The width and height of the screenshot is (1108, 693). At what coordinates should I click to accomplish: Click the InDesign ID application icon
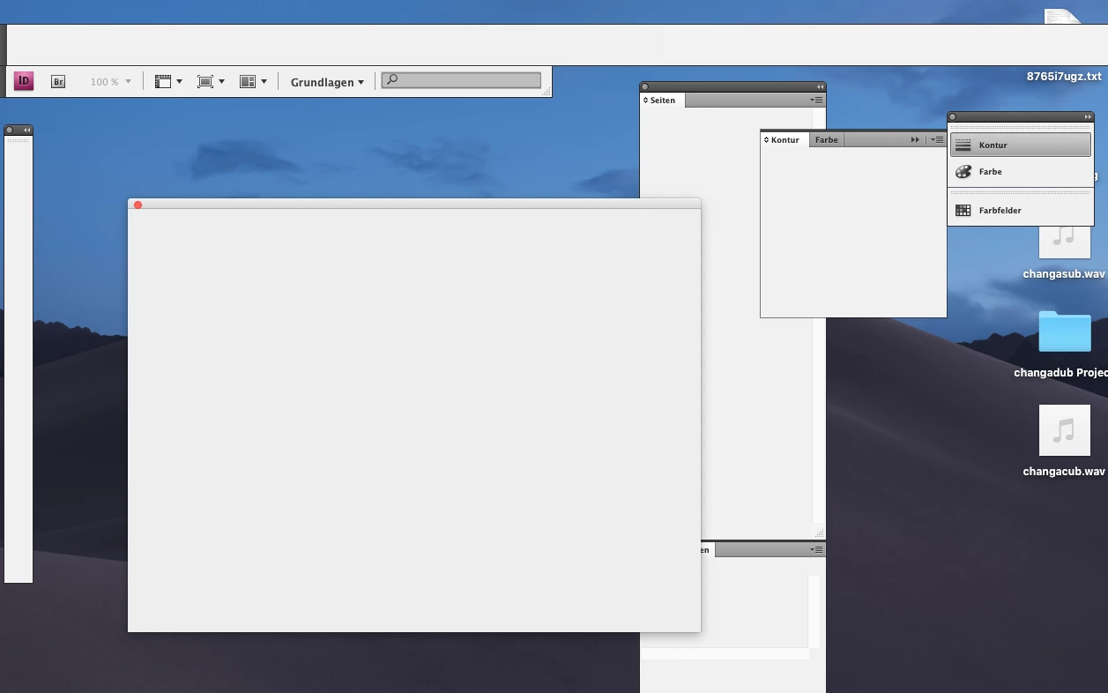pyautogui.click(x=24, y=81)
